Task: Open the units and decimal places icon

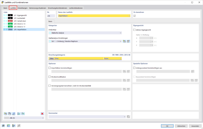Action: click(9, 126)
